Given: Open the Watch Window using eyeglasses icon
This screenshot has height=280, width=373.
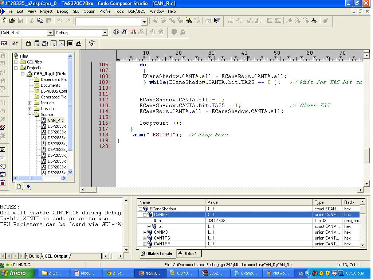Looking at the screenshot, I should pos(14,43).
